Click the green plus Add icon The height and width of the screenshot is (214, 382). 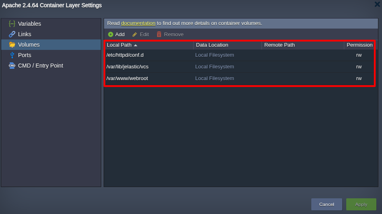pyautogui.click(x=110, y=35)
